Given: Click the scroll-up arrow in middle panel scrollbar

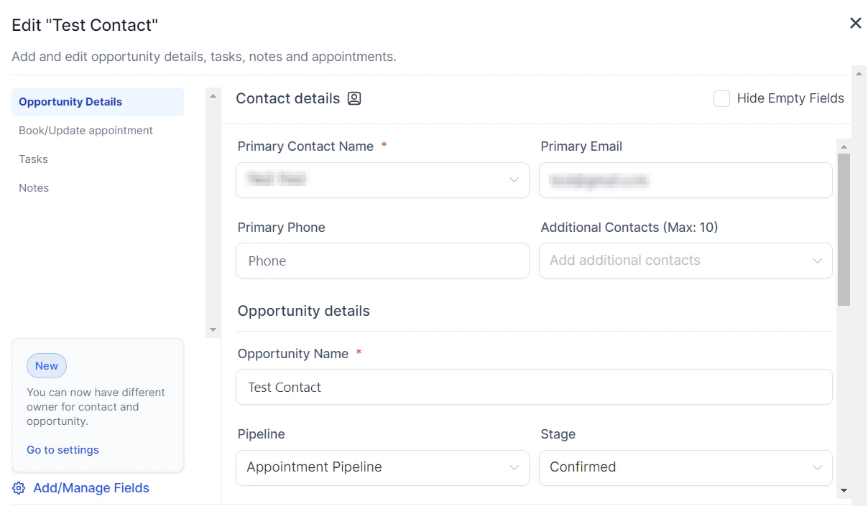Looking at the screenshot, I should point(213,95).
